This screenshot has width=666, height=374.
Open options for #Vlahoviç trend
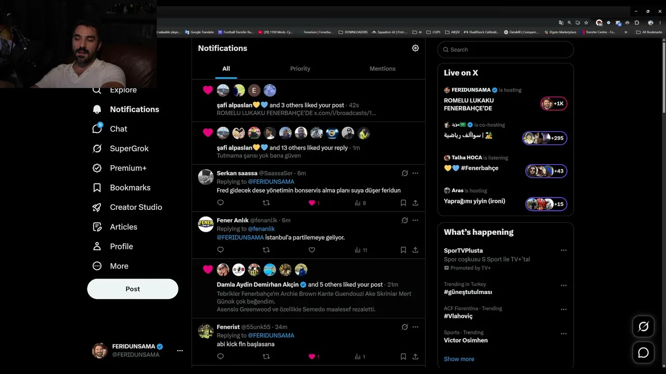563,309
